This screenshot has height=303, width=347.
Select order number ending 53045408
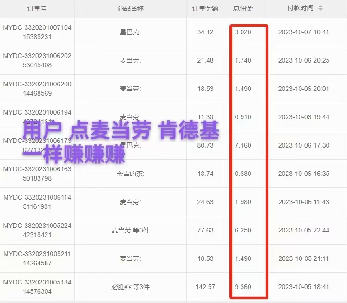click(x=37, y=60)
